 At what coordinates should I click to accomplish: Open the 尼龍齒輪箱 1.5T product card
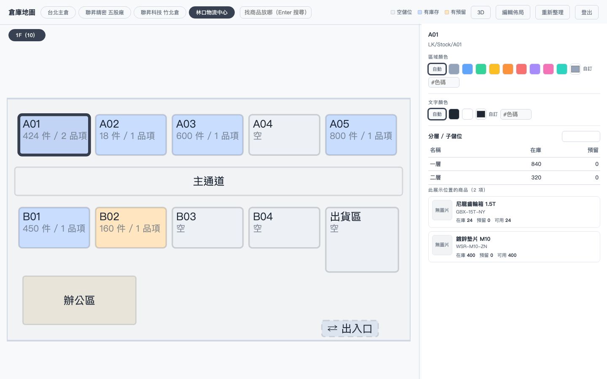point(514,212)
